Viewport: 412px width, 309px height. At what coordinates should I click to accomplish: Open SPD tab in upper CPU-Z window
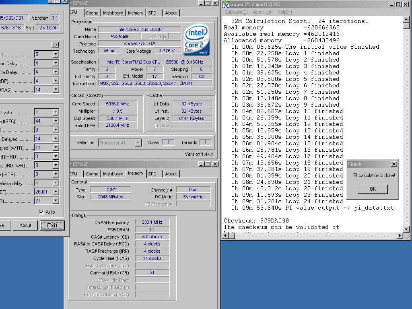pyautogui.click(x=152, y=13)
